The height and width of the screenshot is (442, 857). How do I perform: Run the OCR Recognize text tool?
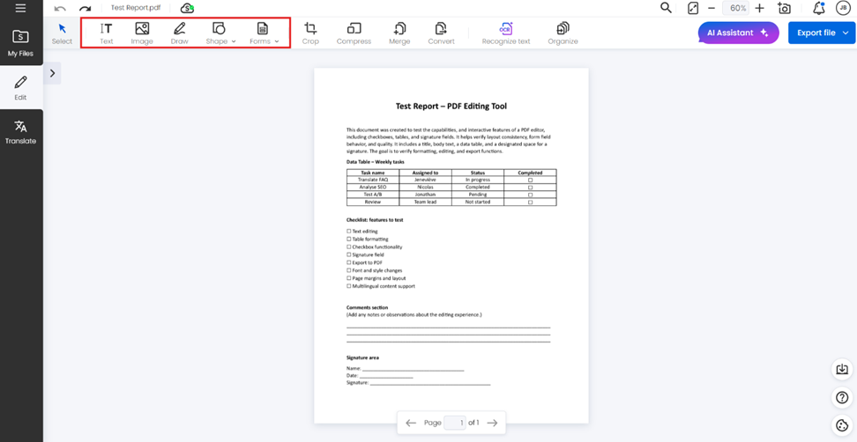[x=505, y=33]
